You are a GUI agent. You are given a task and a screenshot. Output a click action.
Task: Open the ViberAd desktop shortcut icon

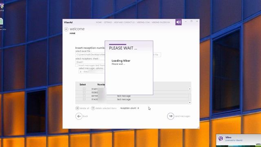(x=2, y=7)
